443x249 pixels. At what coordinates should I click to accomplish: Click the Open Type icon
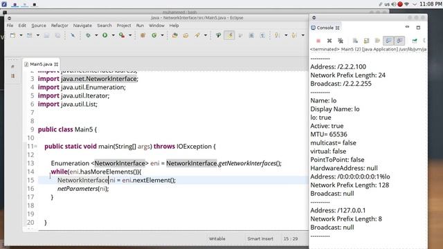click(175, 35)
